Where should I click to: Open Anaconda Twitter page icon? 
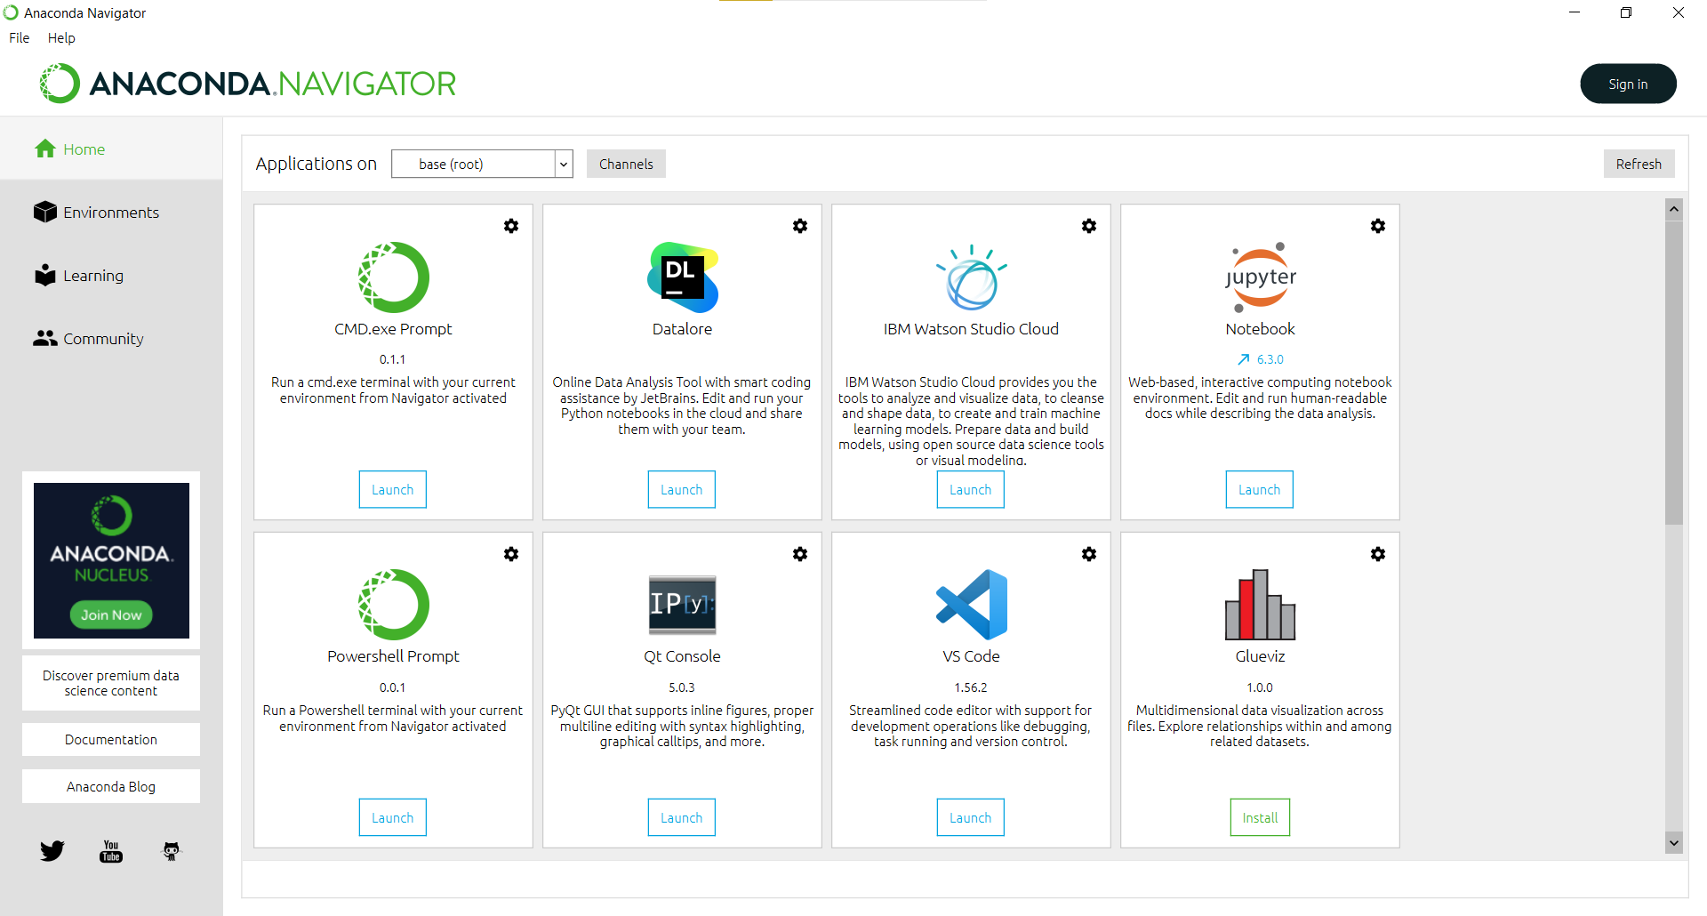[52, 851]
